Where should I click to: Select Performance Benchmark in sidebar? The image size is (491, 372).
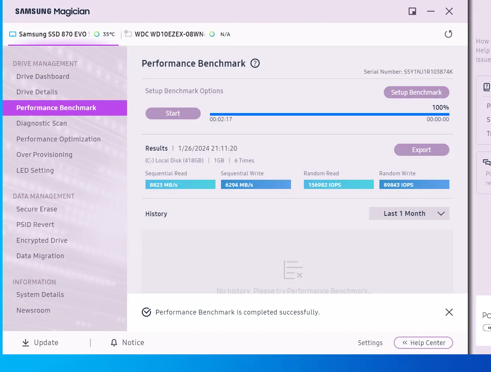pos(65,108)
